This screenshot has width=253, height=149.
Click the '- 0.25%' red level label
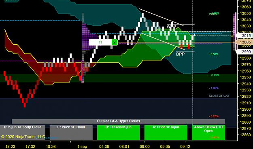pos(214,116)
